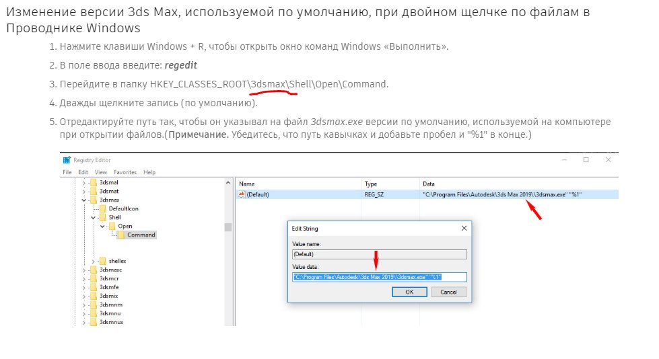Expand the 3dsmnux tree node

(83, 323)
